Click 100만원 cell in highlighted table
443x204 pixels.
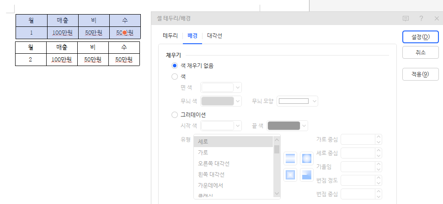[x=63, y=33]
